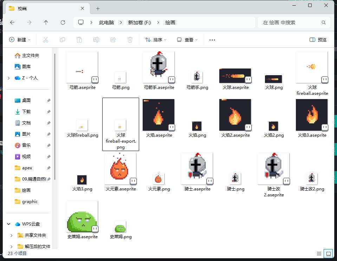The image size is (337, 261).
Task: Toggle the 预览 preview pane
Action: tap(318, 40)
